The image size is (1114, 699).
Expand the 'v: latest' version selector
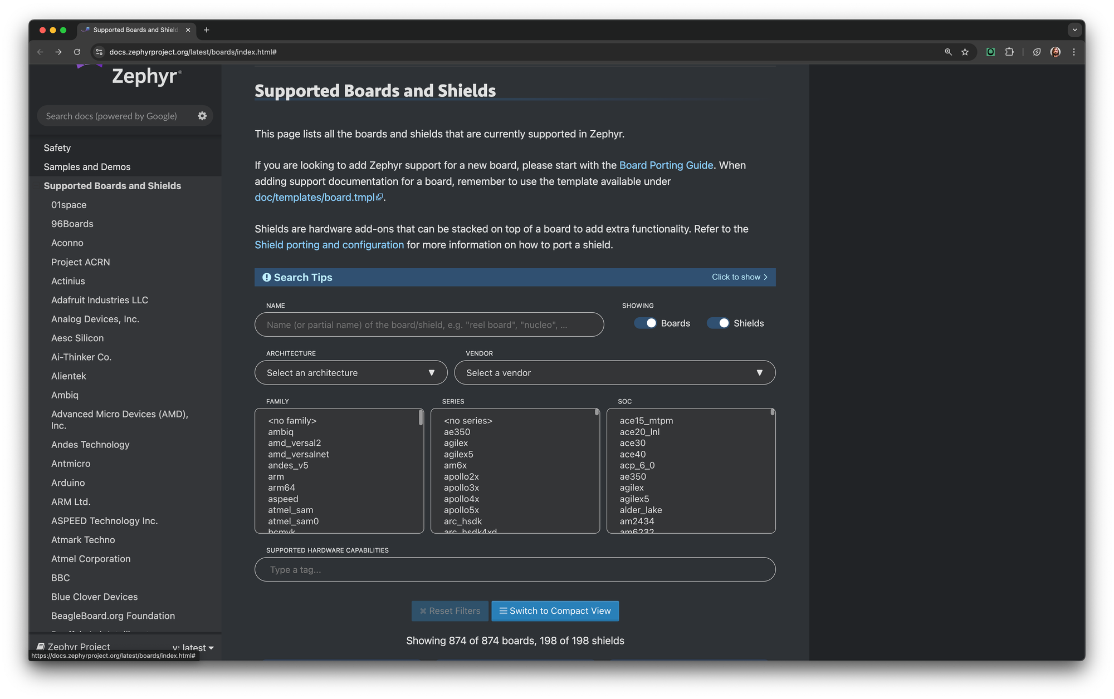pyautogui.click(x=193, y=647)
